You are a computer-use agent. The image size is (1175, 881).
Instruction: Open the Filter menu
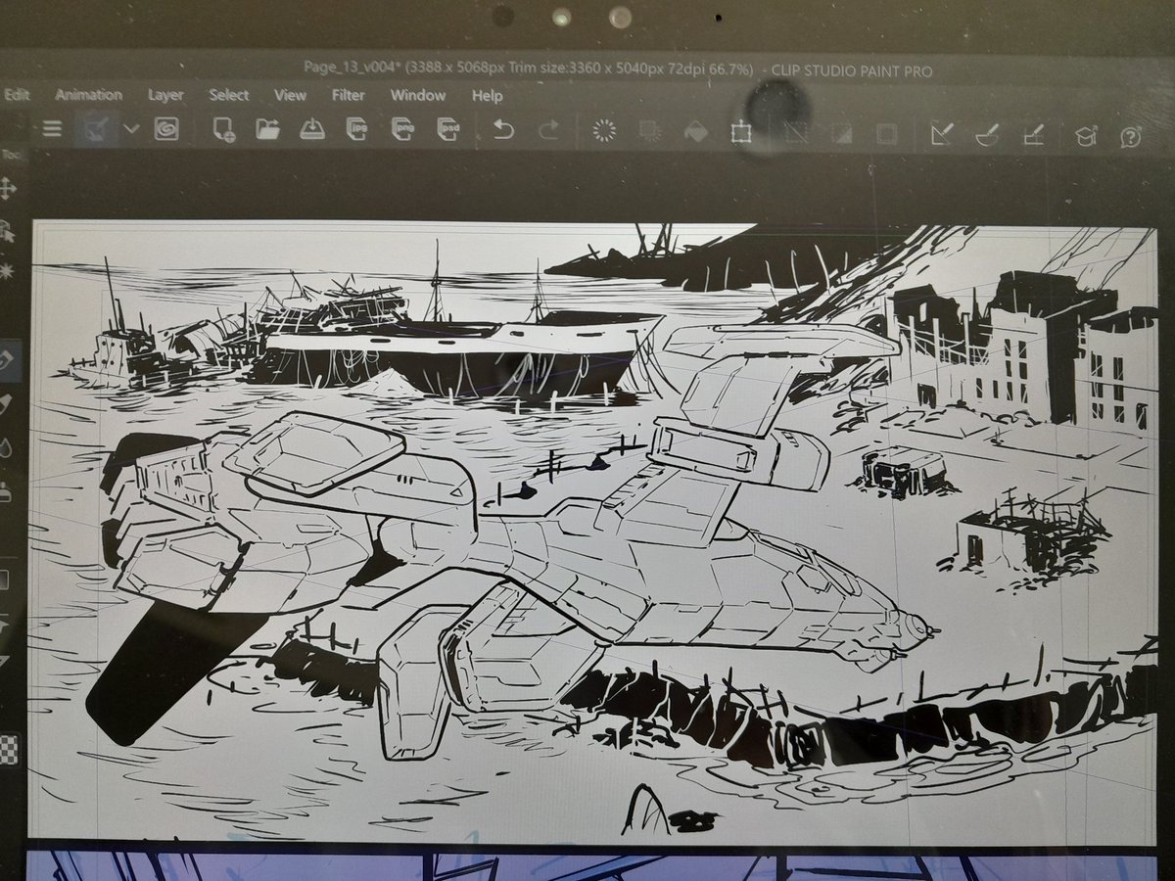348,95
